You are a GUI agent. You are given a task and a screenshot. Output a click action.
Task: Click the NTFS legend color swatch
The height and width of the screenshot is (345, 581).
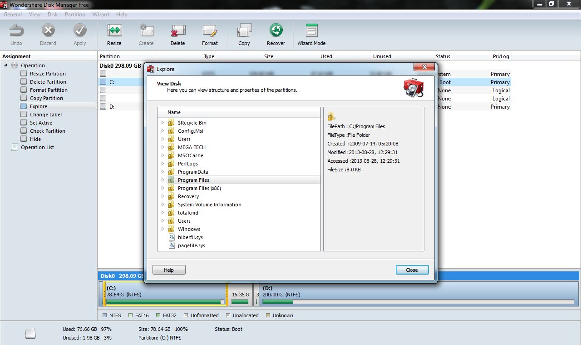click(105, 315)
